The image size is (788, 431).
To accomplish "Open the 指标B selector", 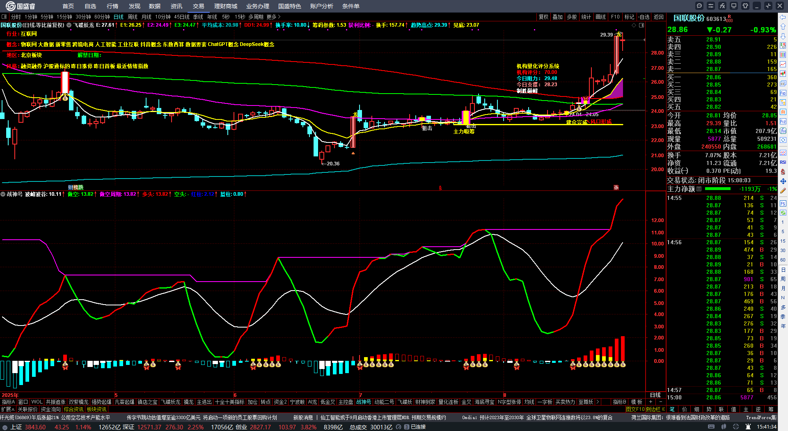I will pos(620,402).
